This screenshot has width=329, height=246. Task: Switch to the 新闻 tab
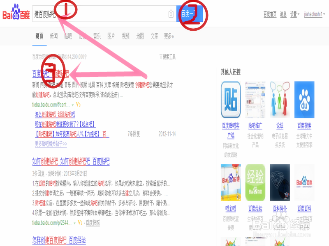(54, 36)
